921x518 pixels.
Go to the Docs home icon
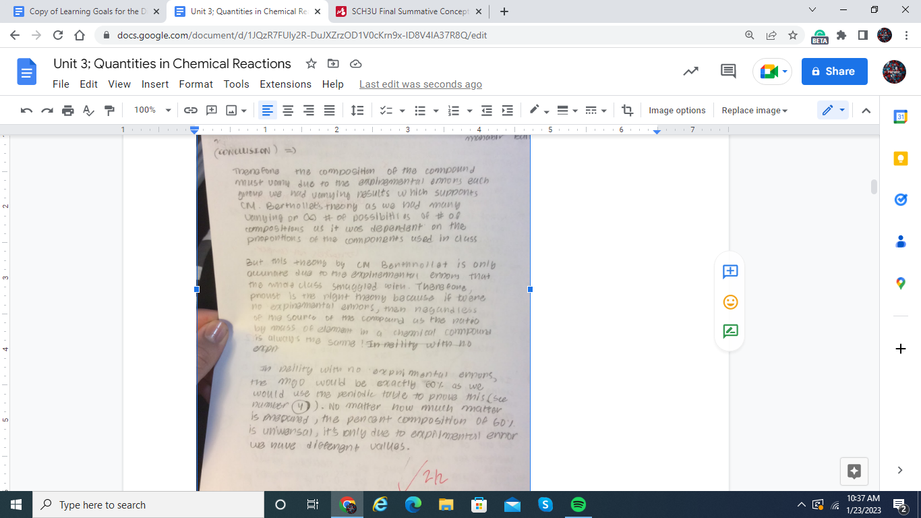pos(27,71)
